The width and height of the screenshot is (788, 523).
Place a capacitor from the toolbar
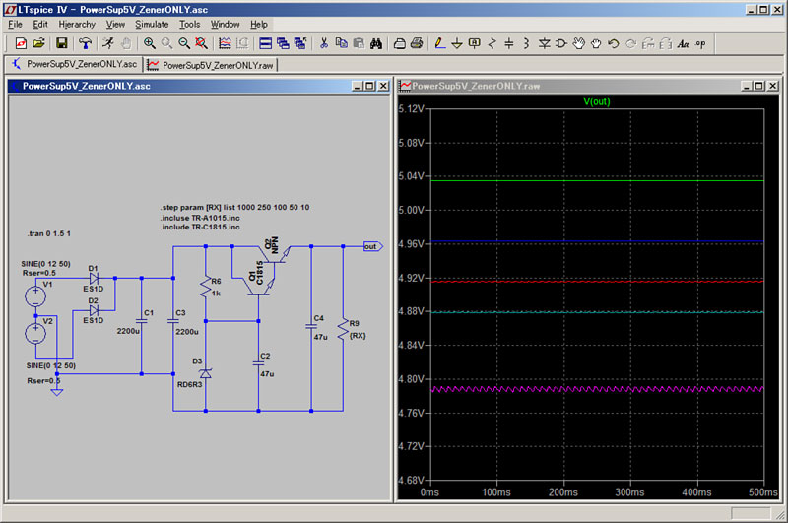[x=509, y=43]
